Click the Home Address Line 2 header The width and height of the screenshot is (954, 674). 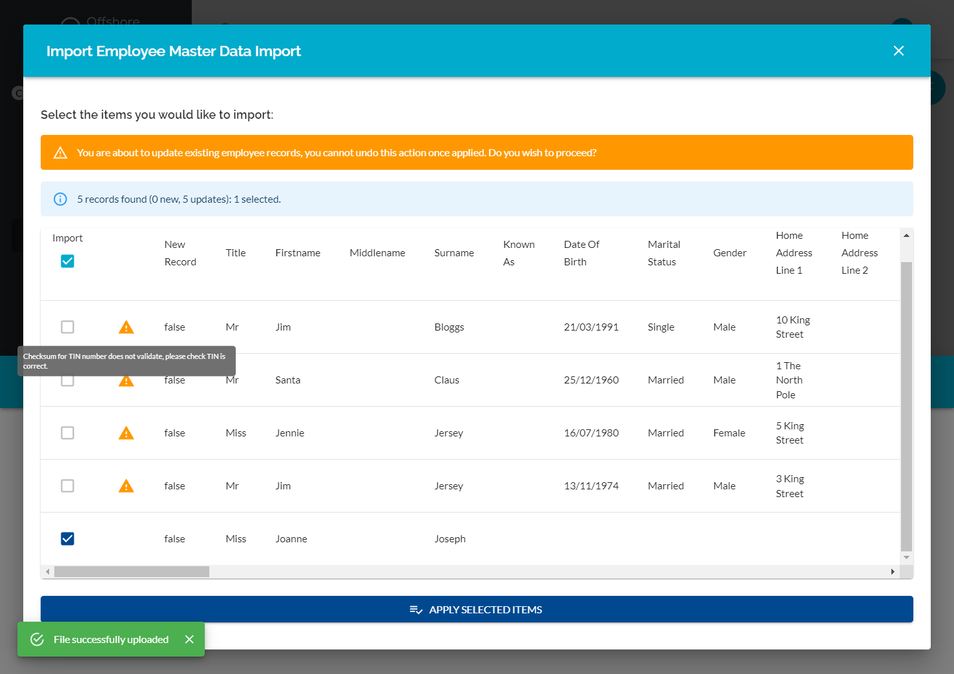[860, 253]
